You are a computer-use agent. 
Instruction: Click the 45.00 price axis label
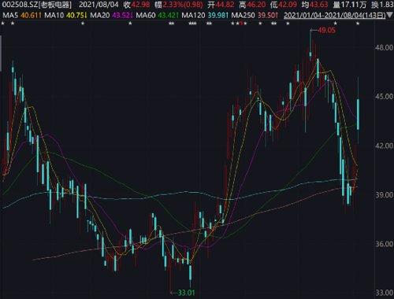[x=384, y=97]
